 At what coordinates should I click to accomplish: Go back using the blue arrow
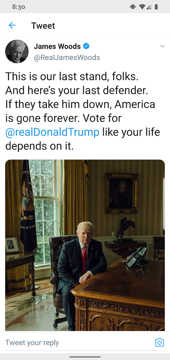tap(12, 25)
